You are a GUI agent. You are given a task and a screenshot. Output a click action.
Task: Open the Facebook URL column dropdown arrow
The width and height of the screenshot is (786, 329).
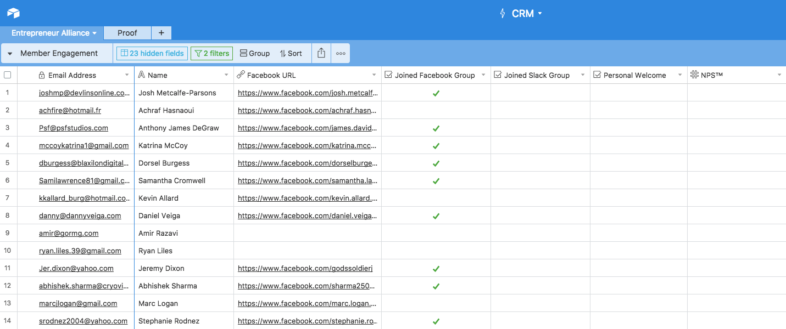pos(375,75)
